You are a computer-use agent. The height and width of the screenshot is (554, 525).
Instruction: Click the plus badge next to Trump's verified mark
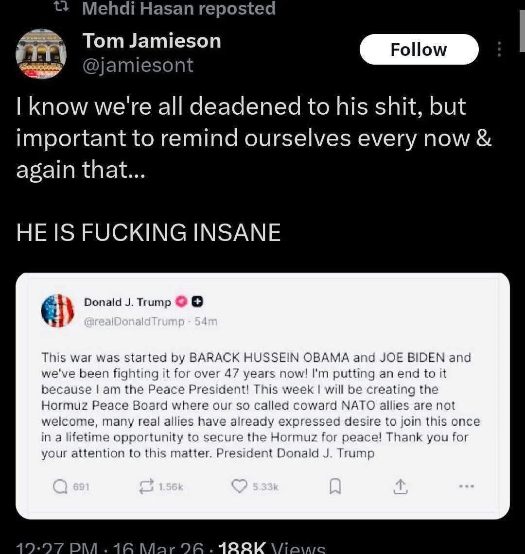196,301
